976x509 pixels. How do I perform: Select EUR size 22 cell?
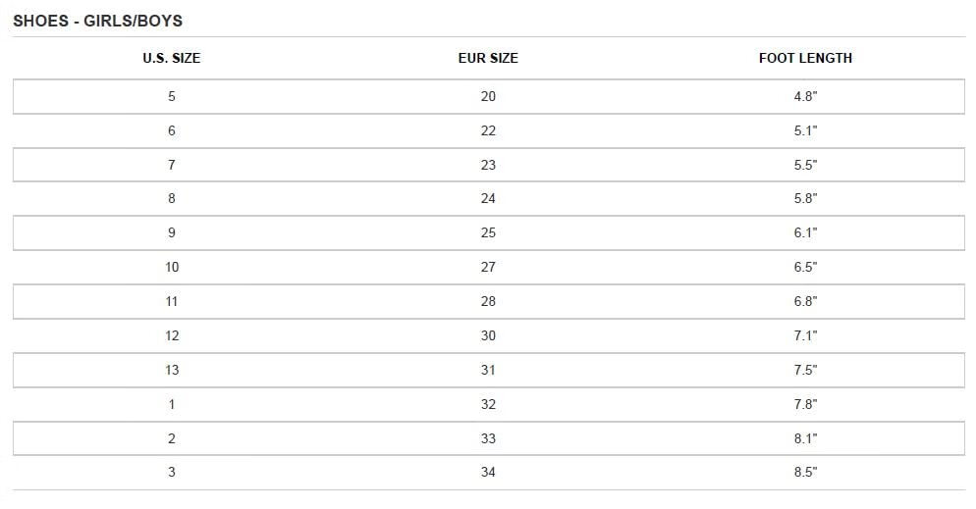point(488,130)
